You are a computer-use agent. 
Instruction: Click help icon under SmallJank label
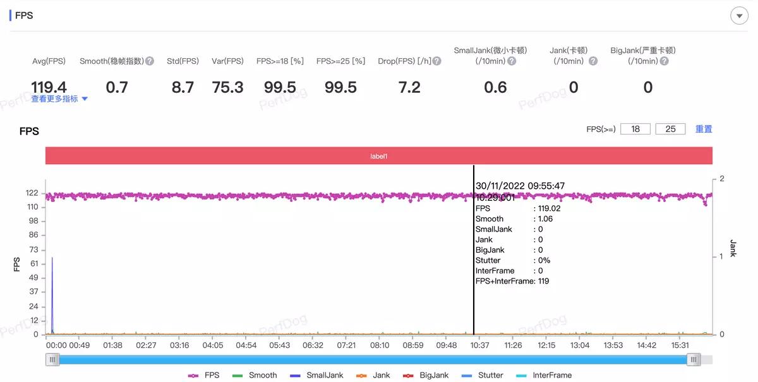(512, 61)
